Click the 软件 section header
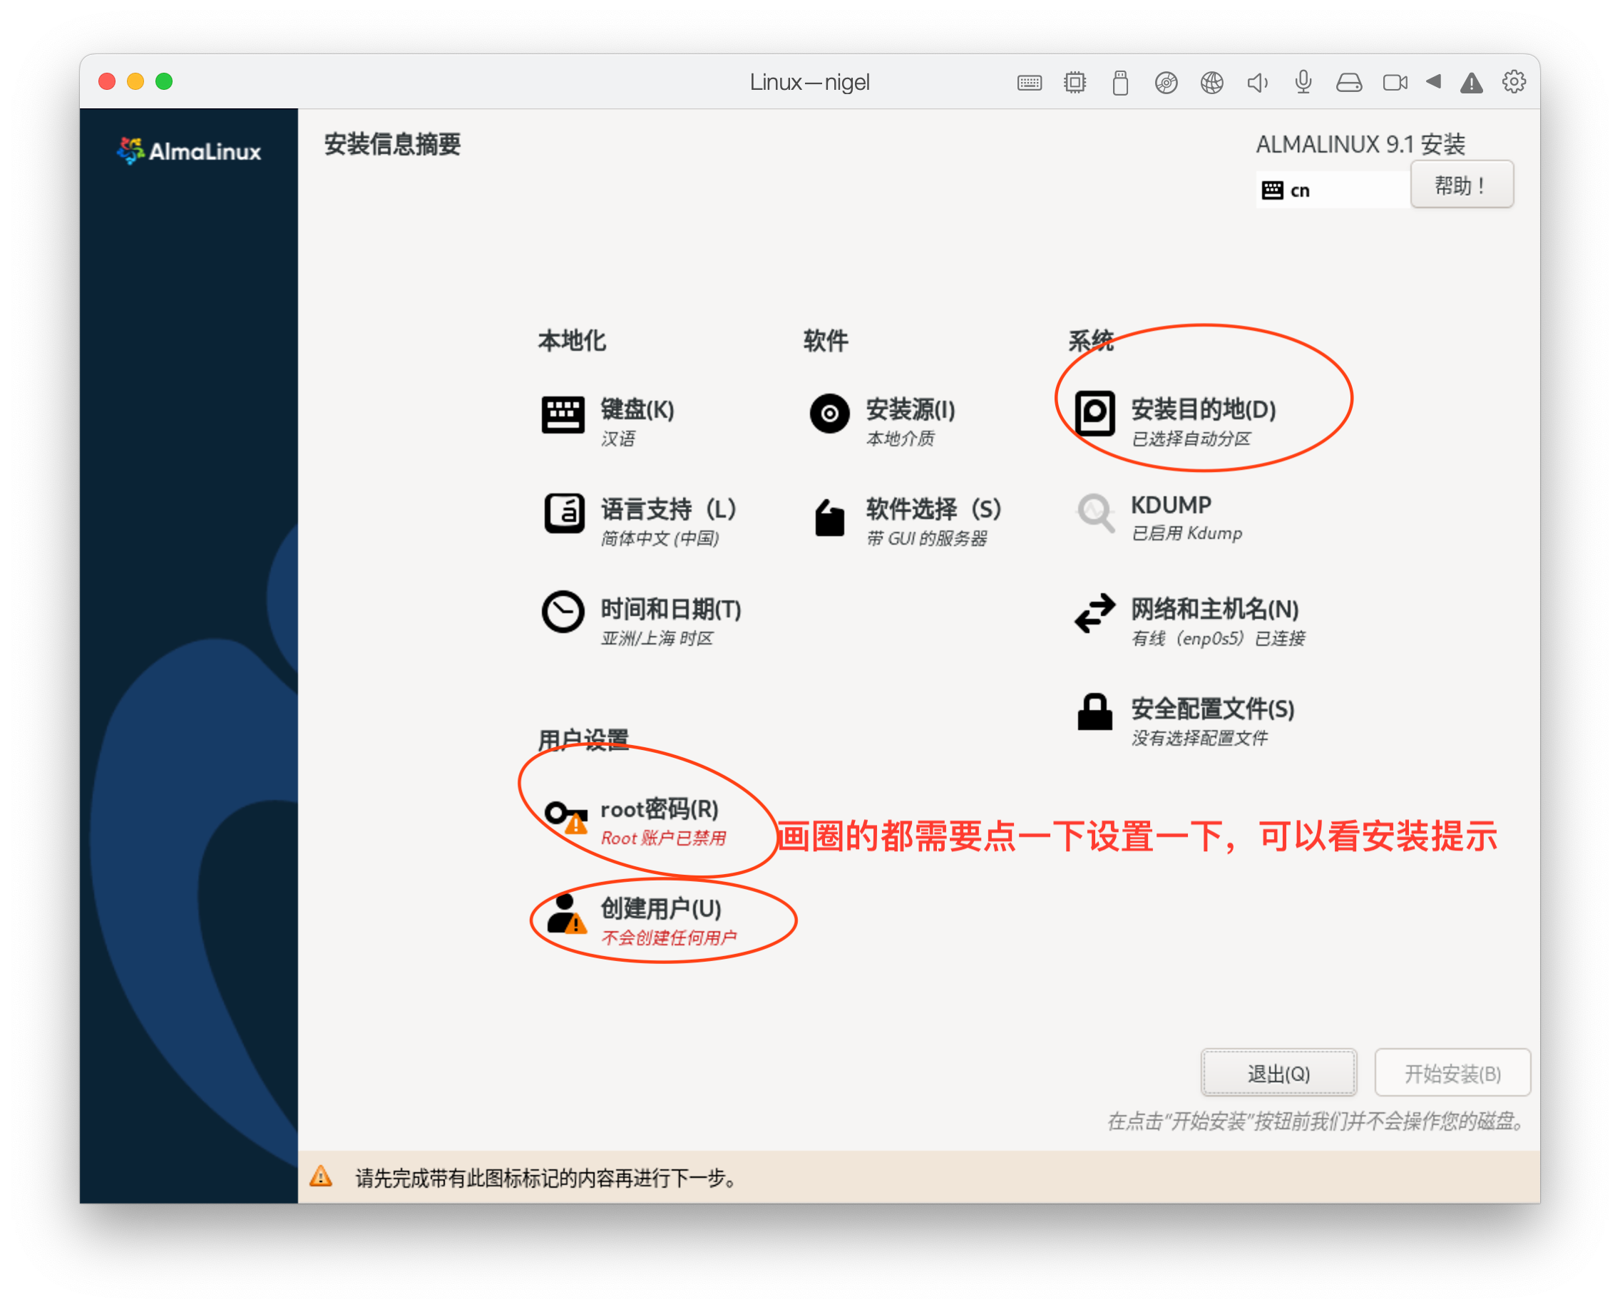 pos(826,341)
